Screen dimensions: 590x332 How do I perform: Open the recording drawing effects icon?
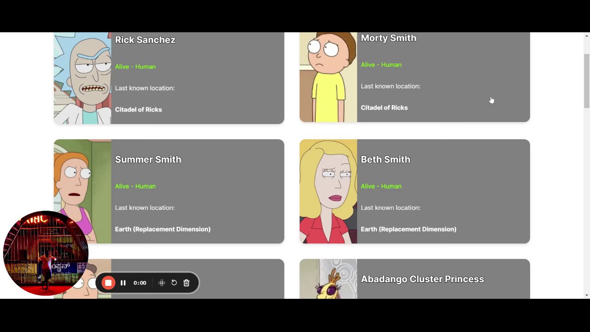pyautogui.click(x=162, y=283)
